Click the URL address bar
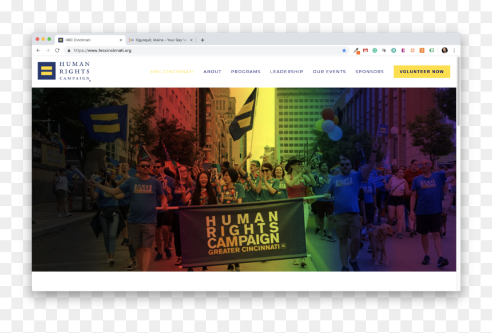 (206, 50)
